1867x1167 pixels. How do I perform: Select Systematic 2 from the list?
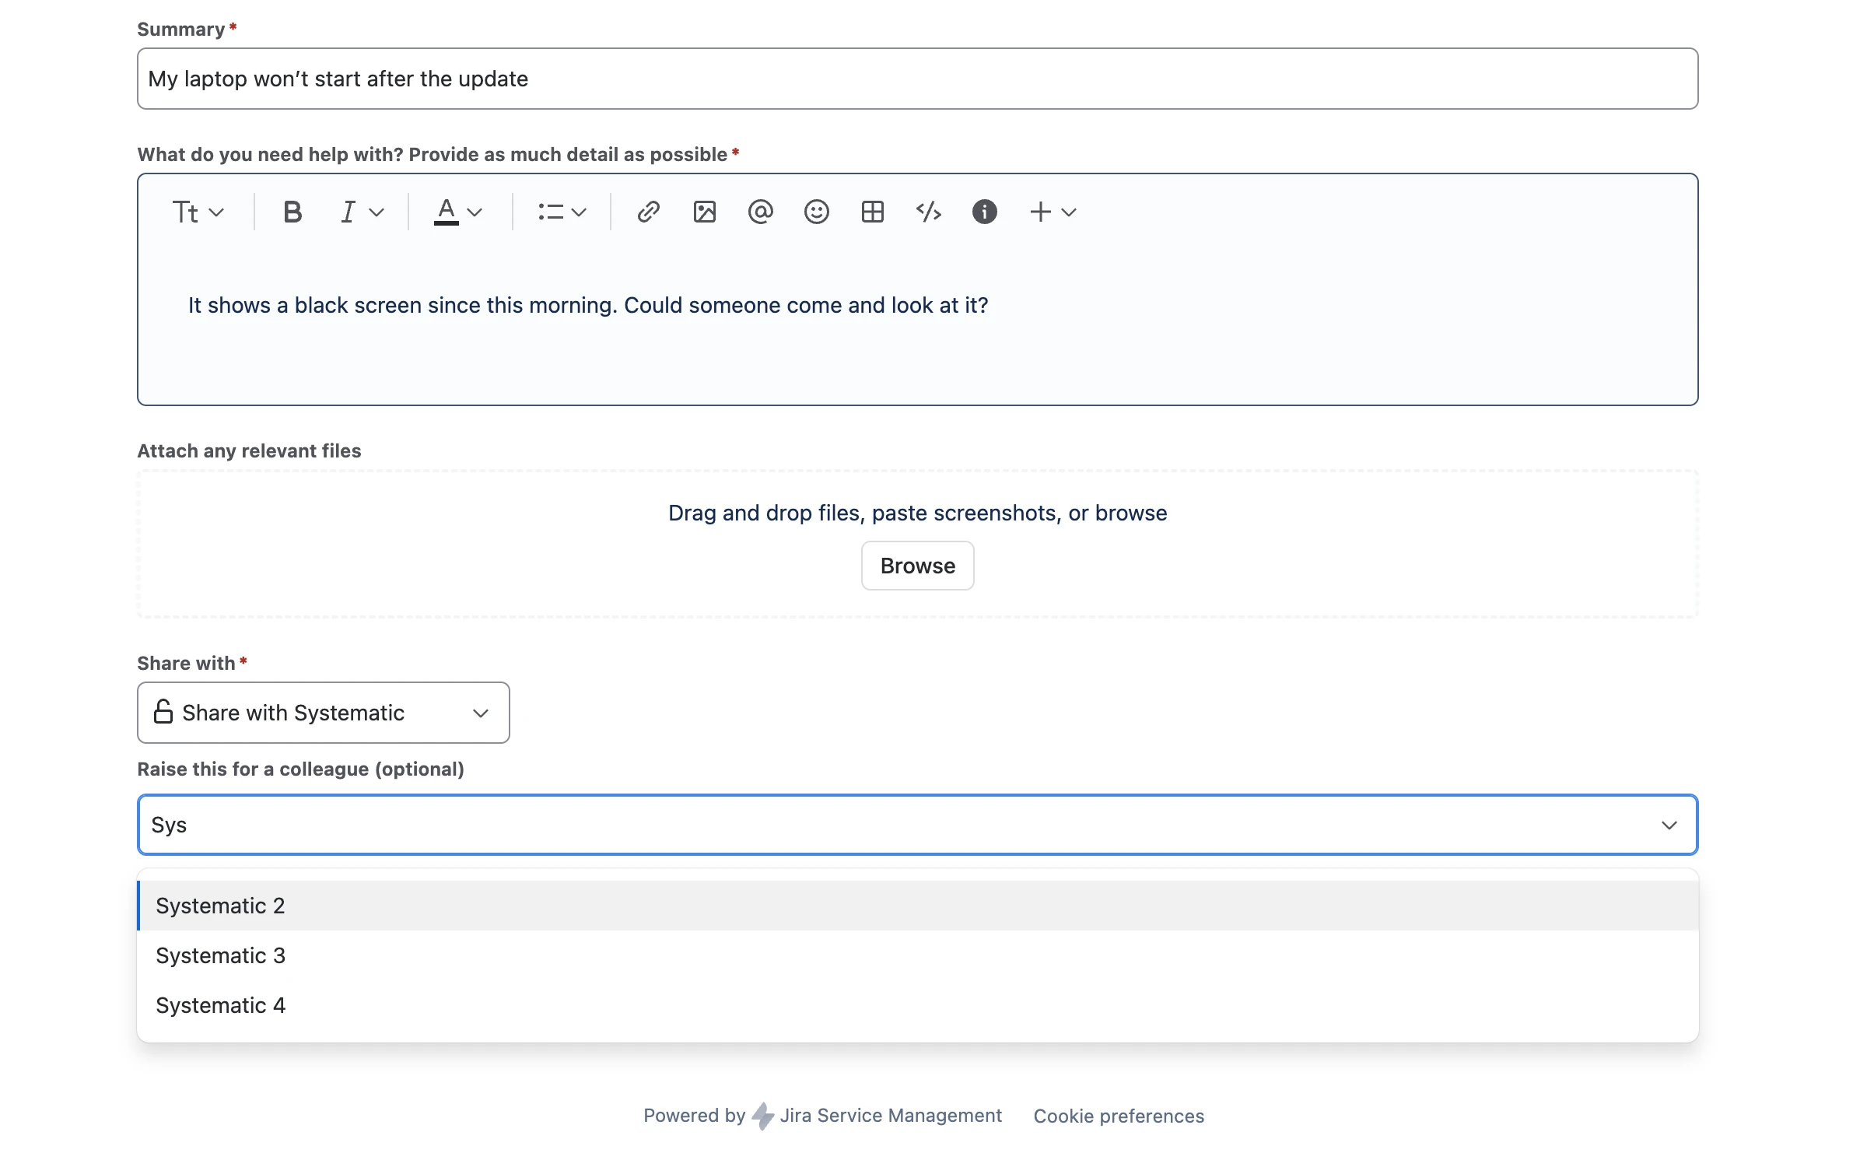918,906
